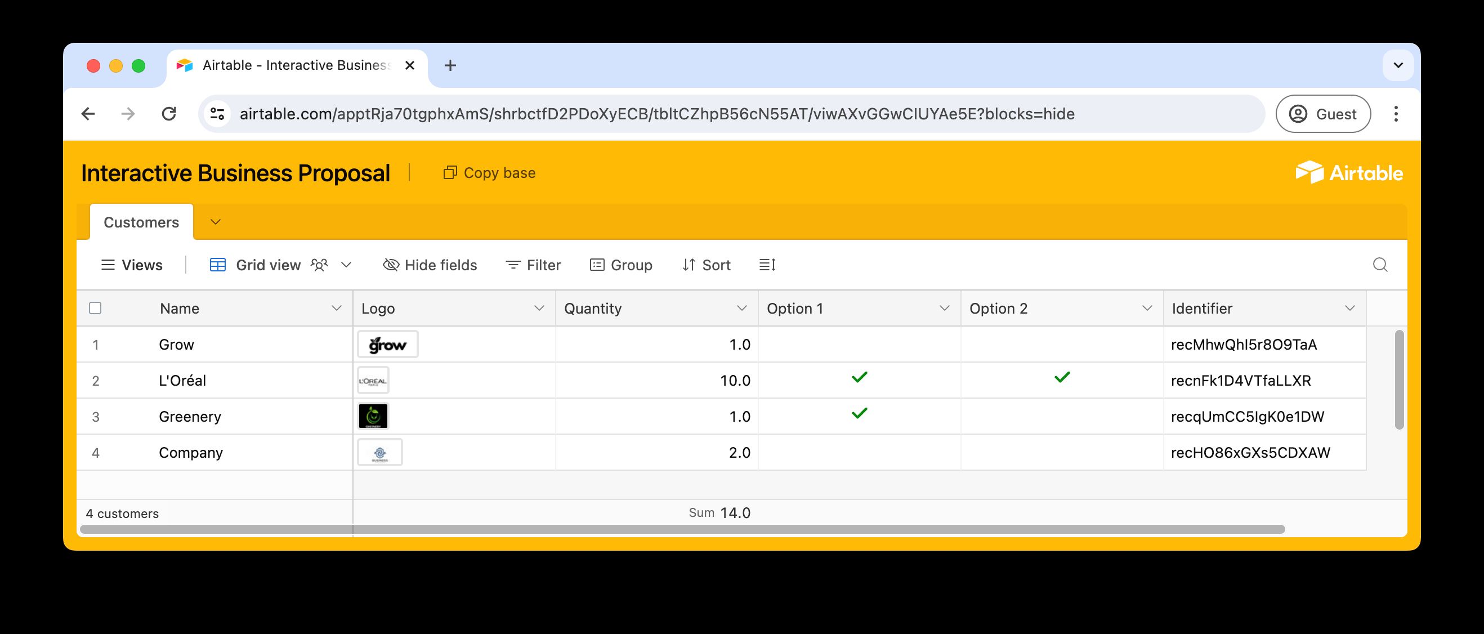Open the Hide fields menu
The image size is (1484, 634).
[x=430, y=265]
